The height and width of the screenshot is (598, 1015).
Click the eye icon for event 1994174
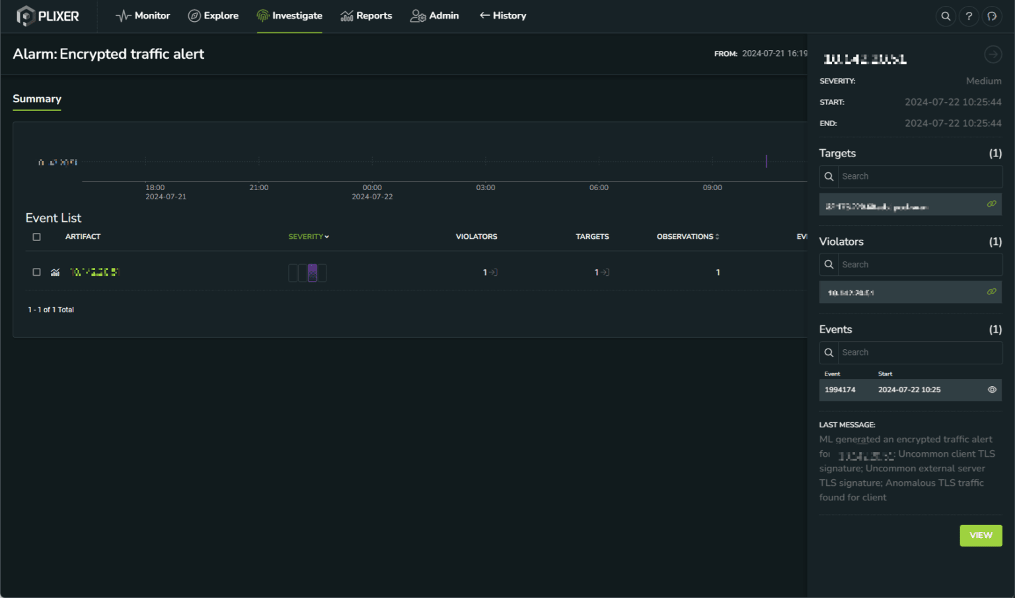[992, 389]
